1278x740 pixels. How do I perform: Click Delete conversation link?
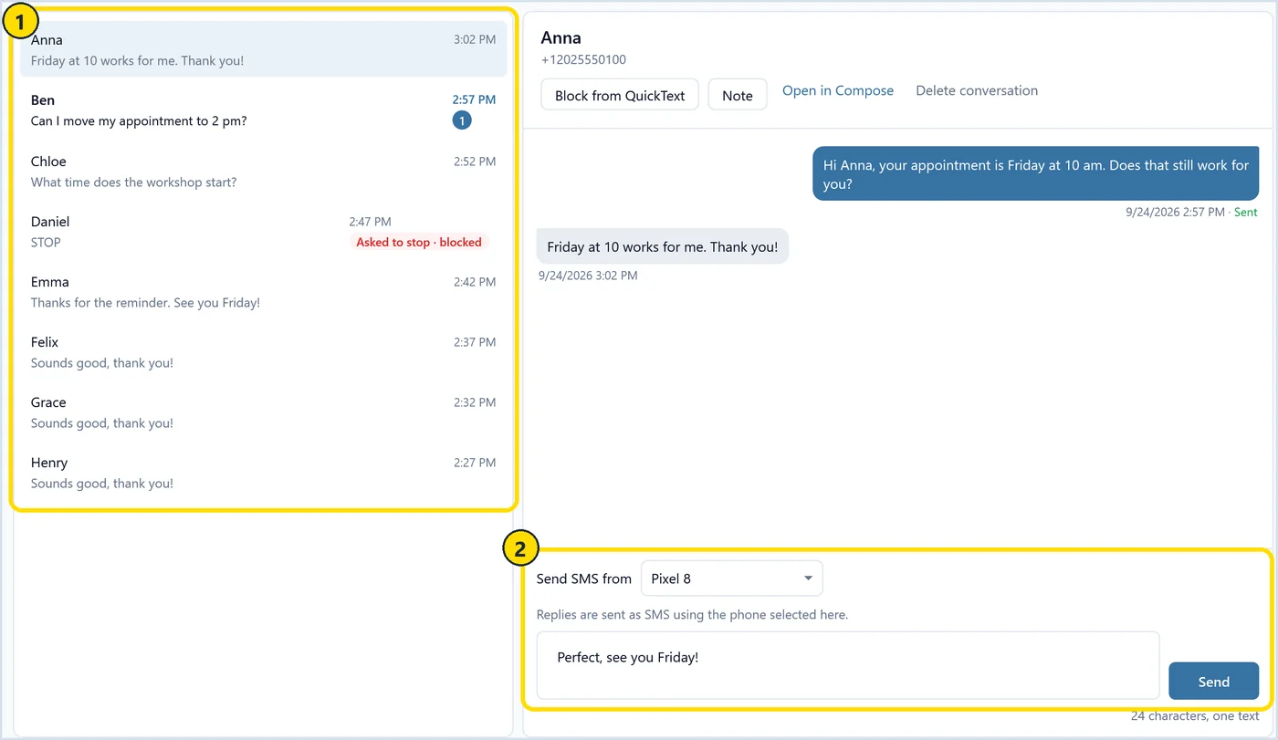point(977,90)
